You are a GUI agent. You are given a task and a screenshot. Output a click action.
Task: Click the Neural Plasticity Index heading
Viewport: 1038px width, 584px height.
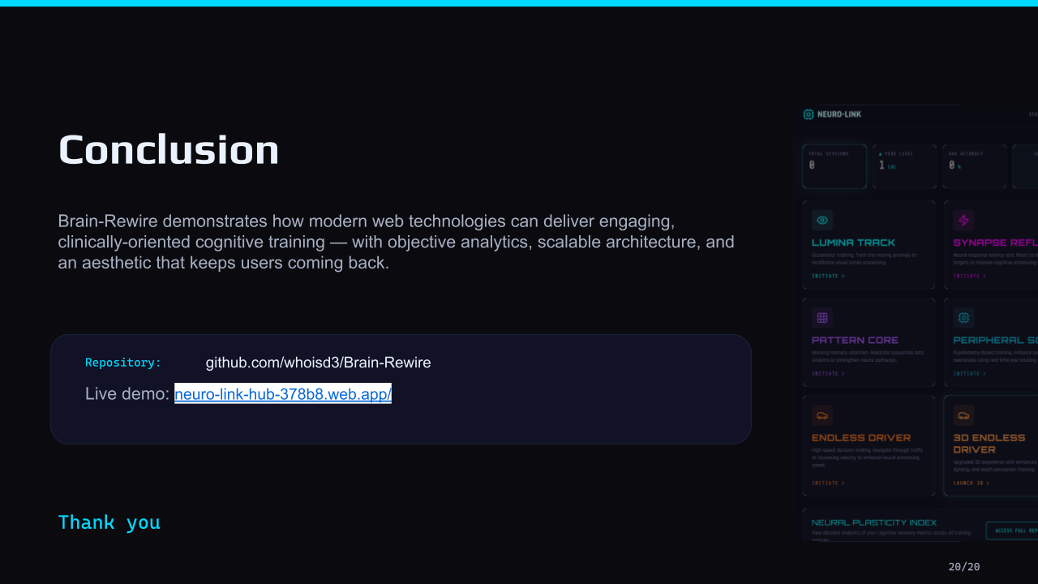(x=874, y=522)
